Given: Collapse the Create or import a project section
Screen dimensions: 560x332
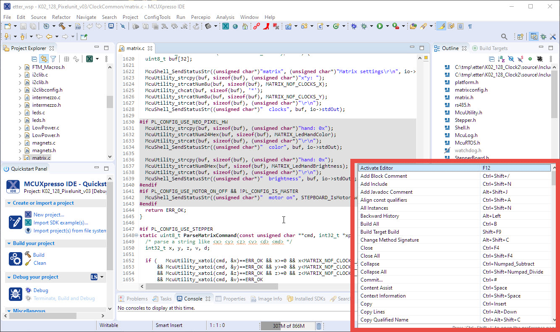Looking at the screenshot, I should tap(9, 203).
